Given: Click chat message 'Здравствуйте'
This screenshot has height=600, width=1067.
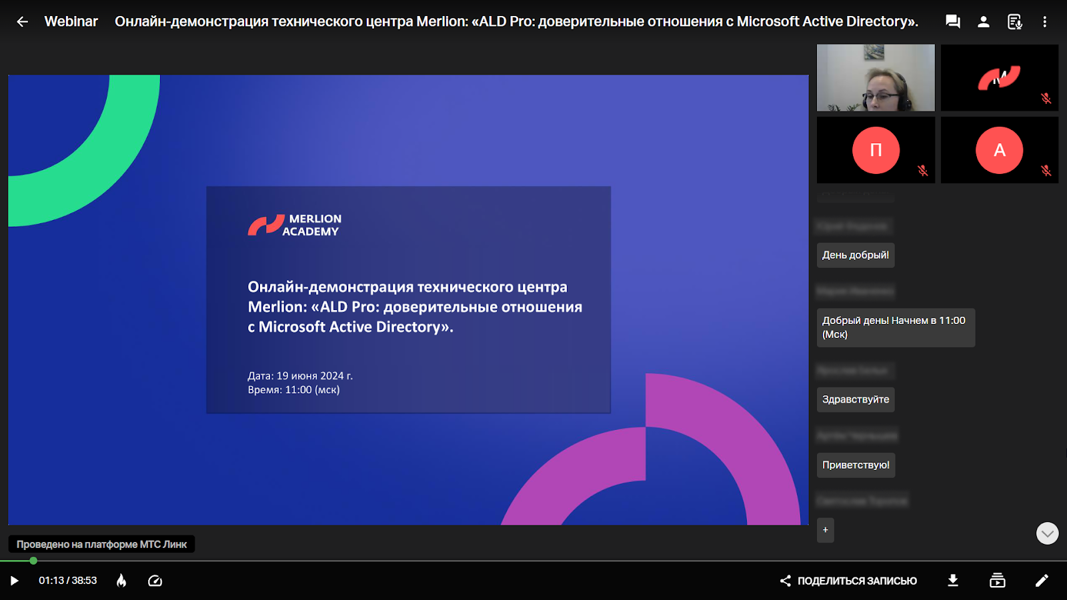Looking at the screenshot, I should tap(856, 399).
